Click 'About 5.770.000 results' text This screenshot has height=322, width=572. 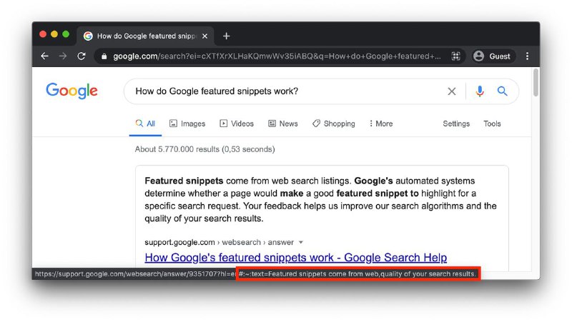204,149
